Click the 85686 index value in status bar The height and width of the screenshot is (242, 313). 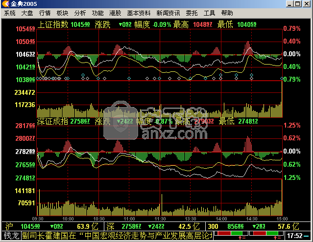(x=236, y=226)
